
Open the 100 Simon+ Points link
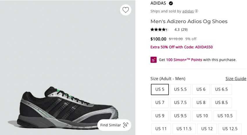[x=184, y=60]
